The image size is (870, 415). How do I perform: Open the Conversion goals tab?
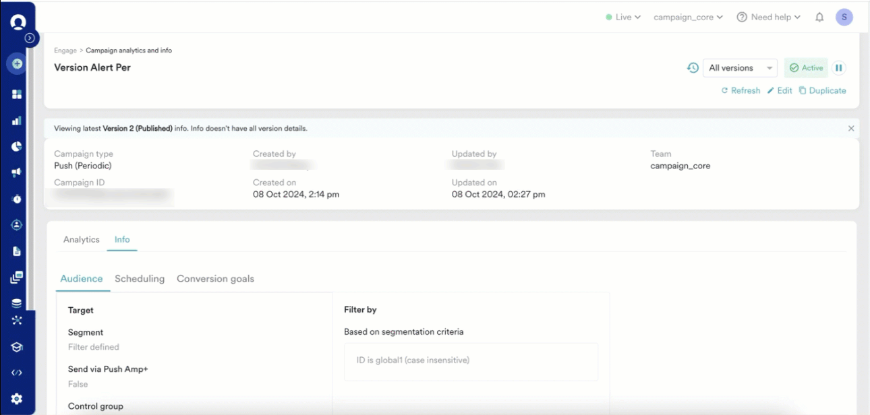[x=215, y=279]
